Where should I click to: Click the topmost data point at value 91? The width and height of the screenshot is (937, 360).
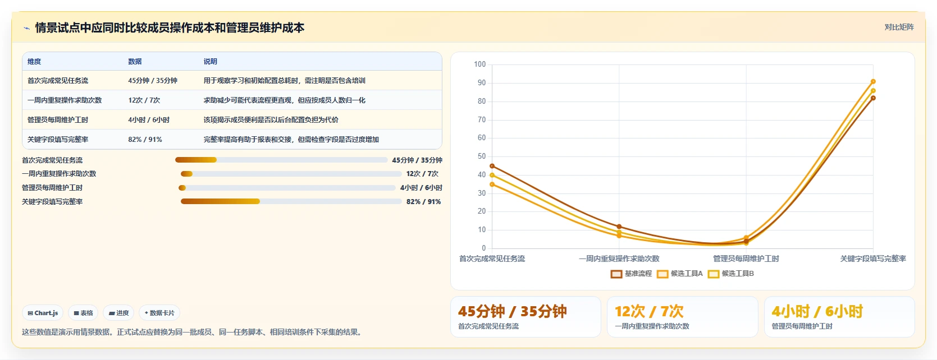(x=873, y=81)
